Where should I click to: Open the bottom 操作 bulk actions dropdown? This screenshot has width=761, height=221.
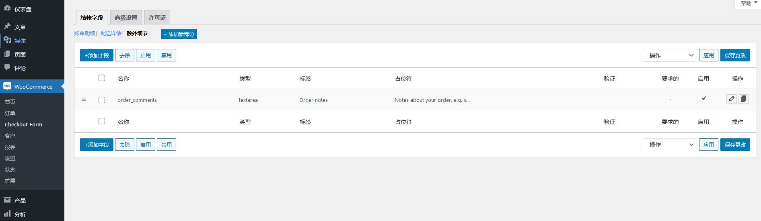coord(670,145)
